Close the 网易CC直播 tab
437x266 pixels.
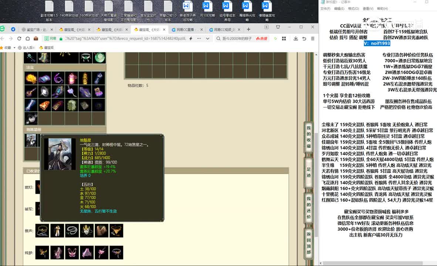pos(201,30)
